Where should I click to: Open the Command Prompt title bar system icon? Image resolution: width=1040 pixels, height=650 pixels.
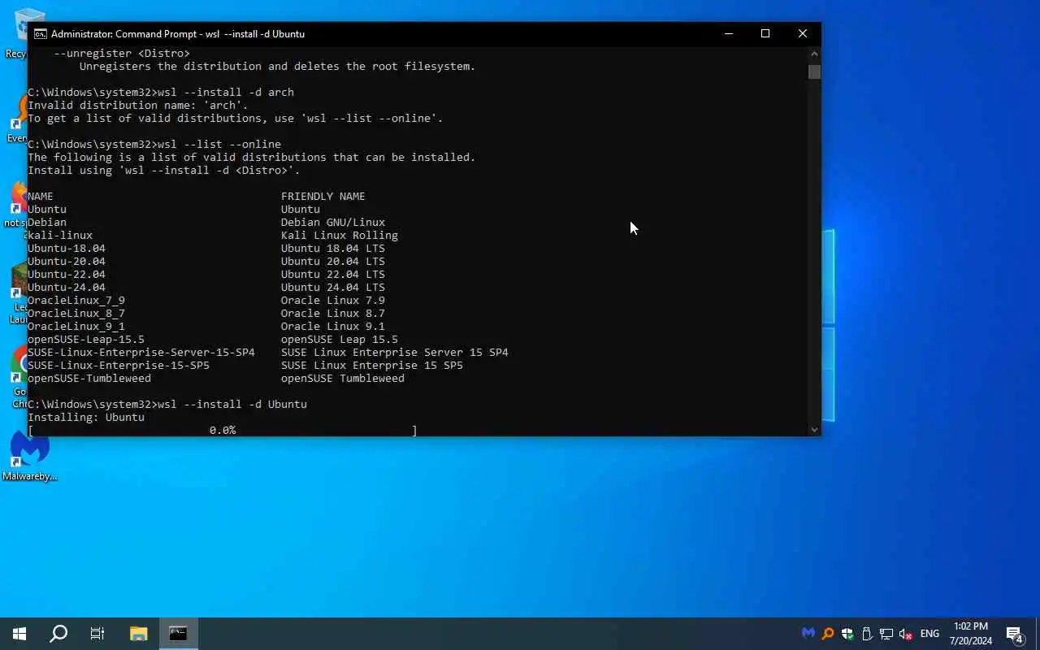click(40, 33)
